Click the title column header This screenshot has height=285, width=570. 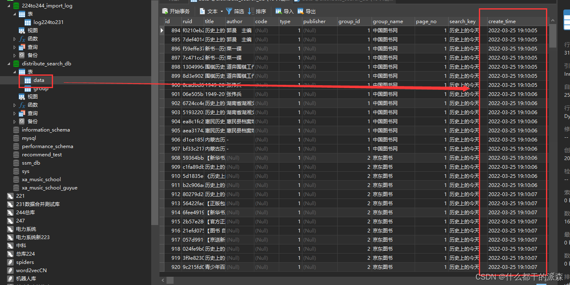pyautogui.click(x=215, y=22)
